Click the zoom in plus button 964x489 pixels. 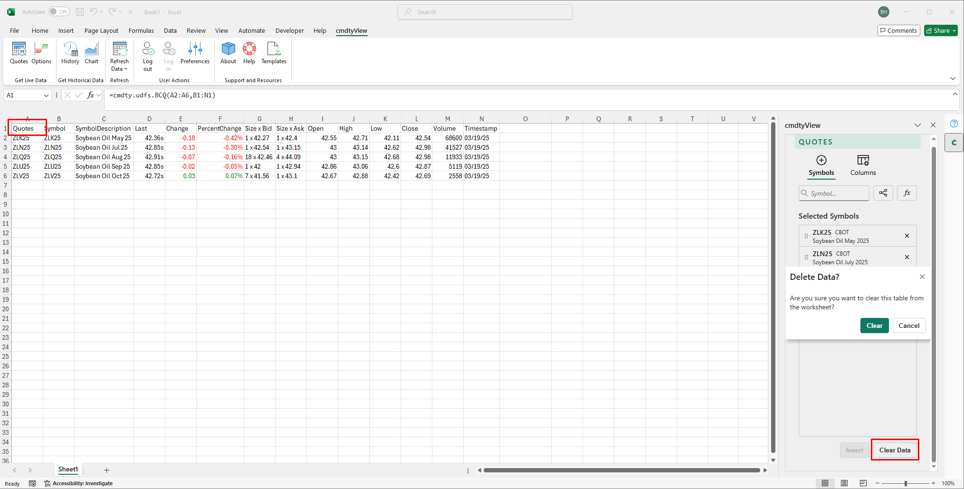(x=934, y=483)
